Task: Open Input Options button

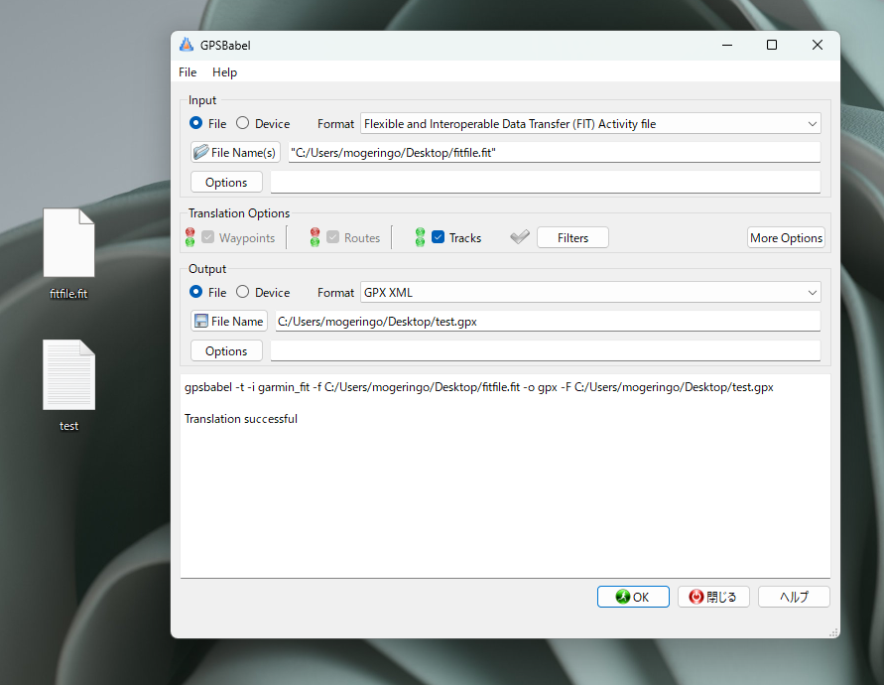Action: [x=226, y=183]
